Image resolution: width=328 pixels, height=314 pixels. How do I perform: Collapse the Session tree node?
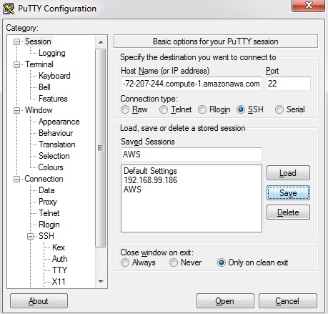click(16, 41)
